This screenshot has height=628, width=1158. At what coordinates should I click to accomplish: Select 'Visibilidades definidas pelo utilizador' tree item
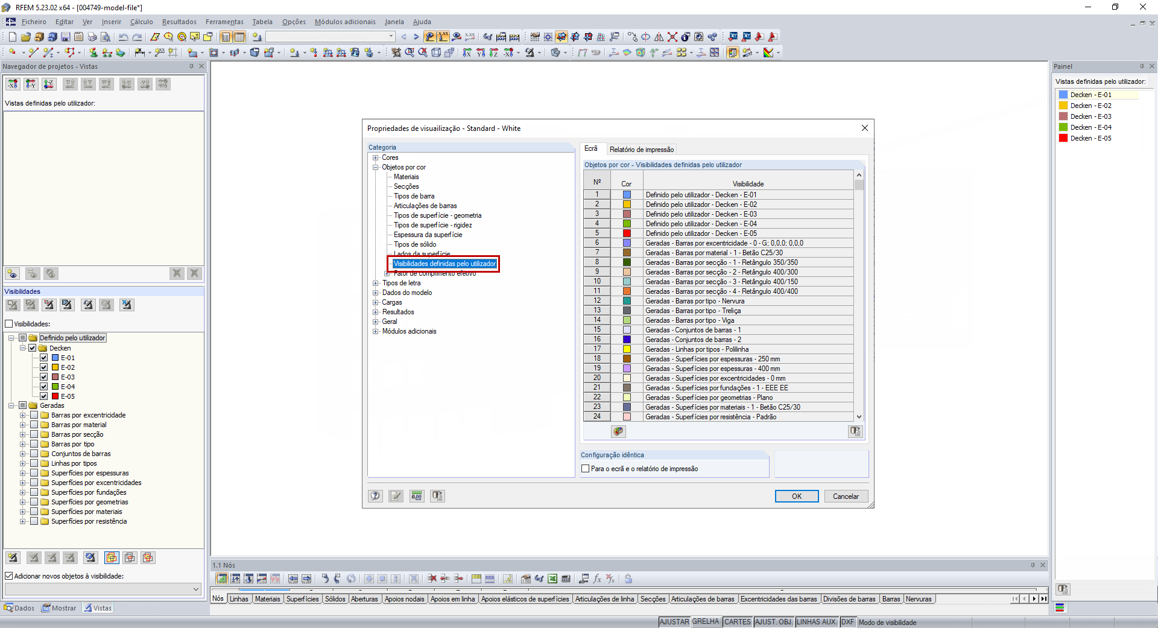click(445, 264)
